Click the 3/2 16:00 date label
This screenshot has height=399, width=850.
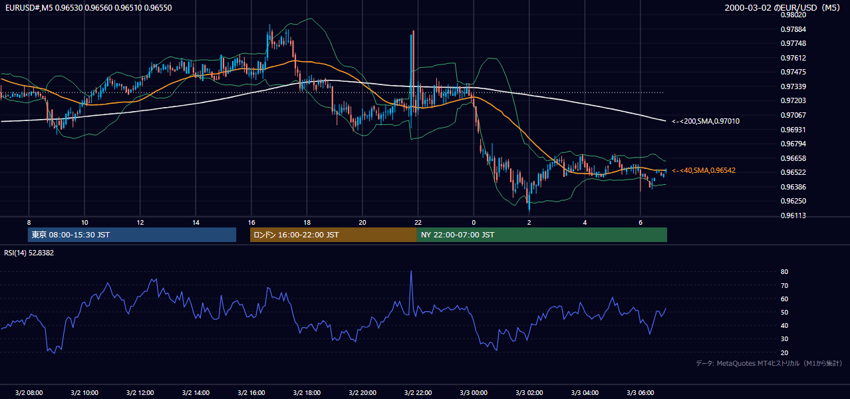point(251,393)
